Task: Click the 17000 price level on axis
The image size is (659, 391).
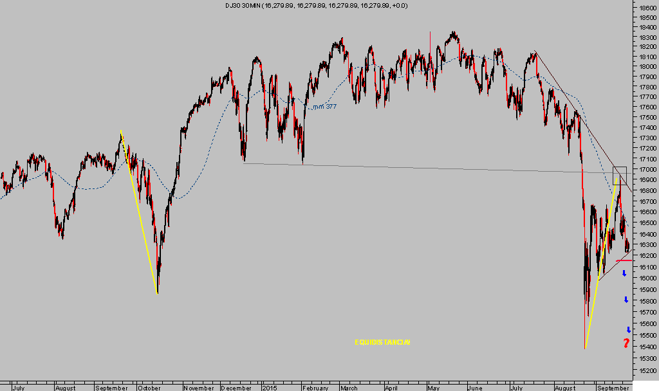Action: [x=645, y=170]
